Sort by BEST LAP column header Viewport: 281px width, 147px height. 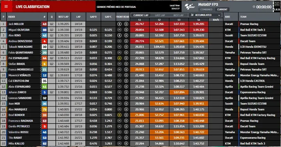tap(63, 17)
